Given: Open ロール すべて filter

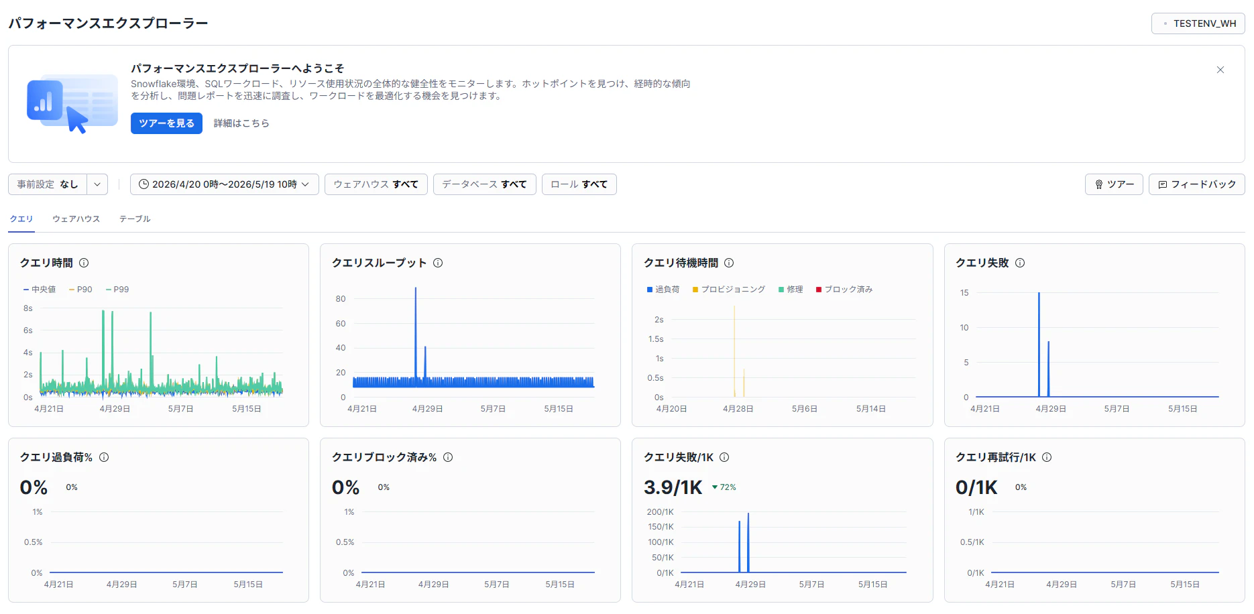Looking at the screenshot, I should click(579, 184).
